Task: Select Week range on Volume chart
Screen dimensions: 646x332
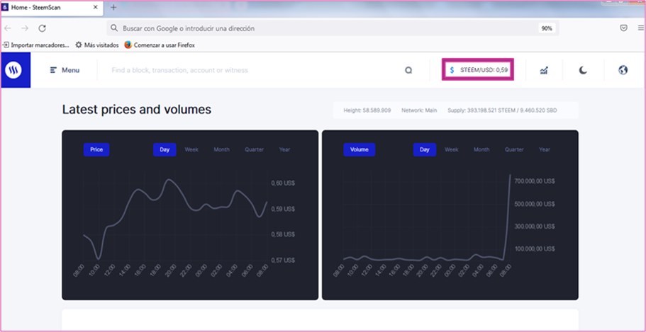Action: [452, 150]
